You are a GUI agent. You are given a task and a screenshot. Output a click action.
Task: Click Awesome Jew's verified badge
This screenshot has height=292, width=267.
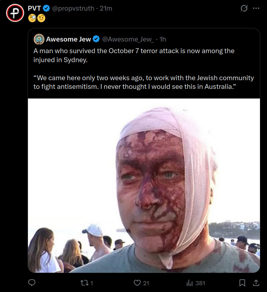point(96,39)
